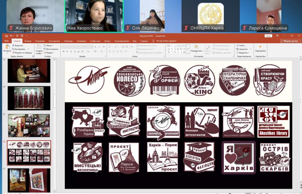Expand the Section (Раздел) dropdown
Screen dimensions: 302x194
point(49,53)
